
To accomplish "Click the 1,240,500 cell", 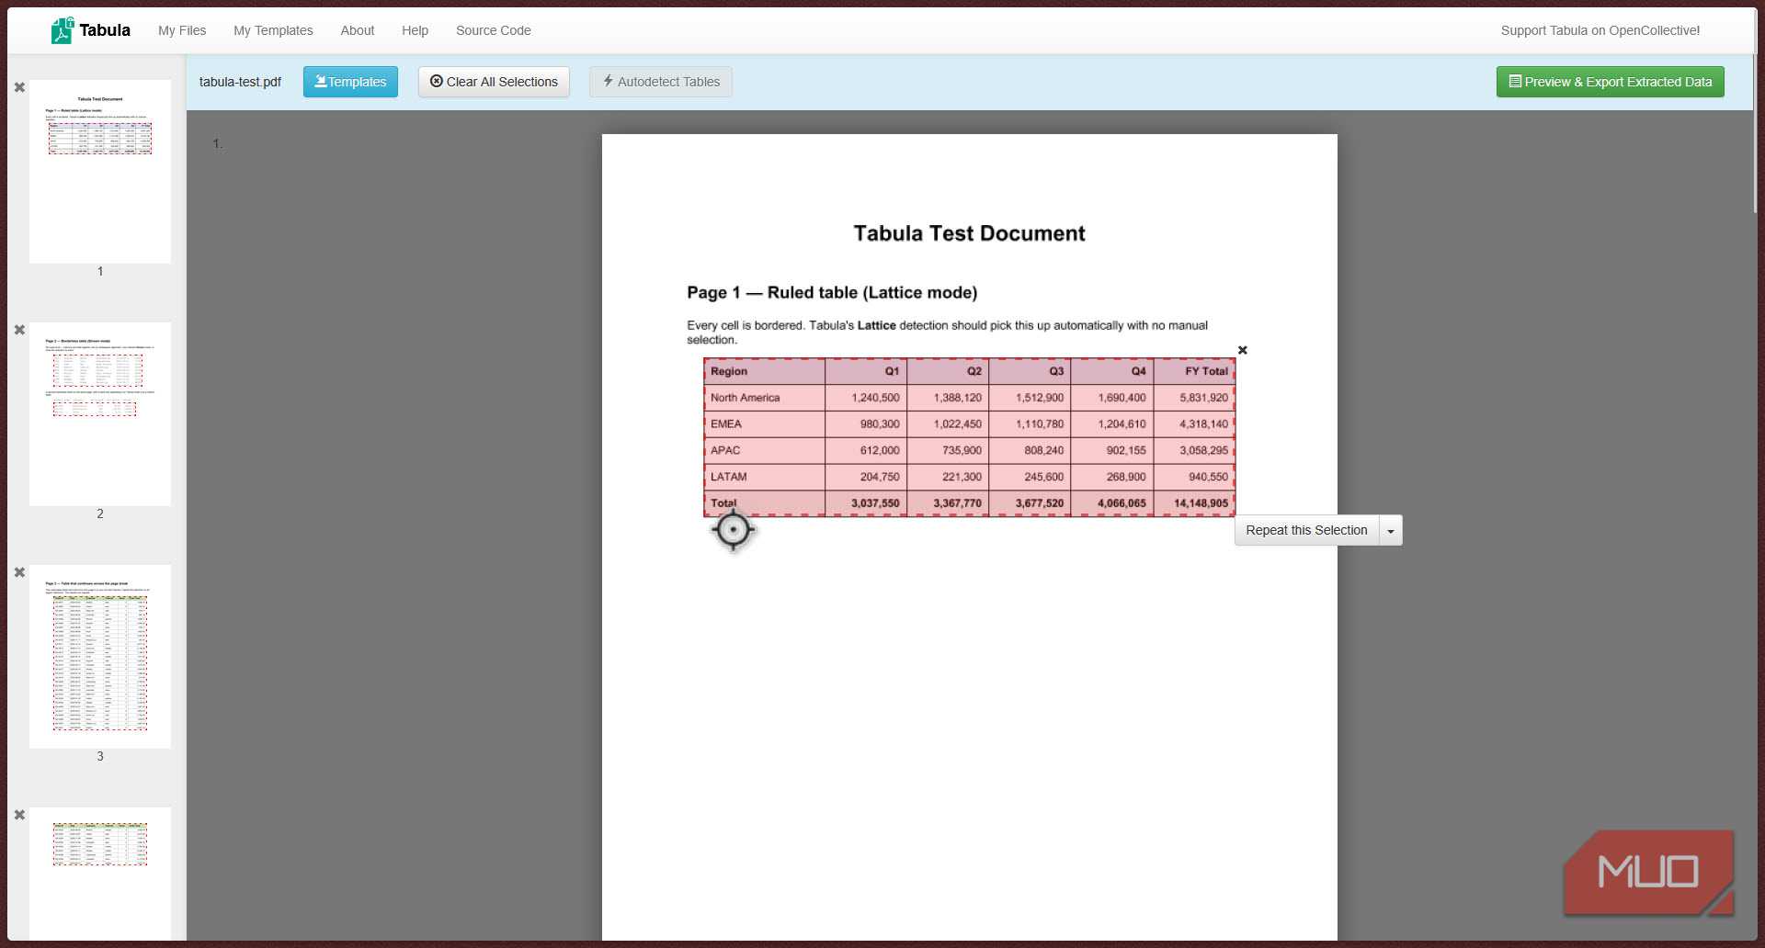I will 866,398.
